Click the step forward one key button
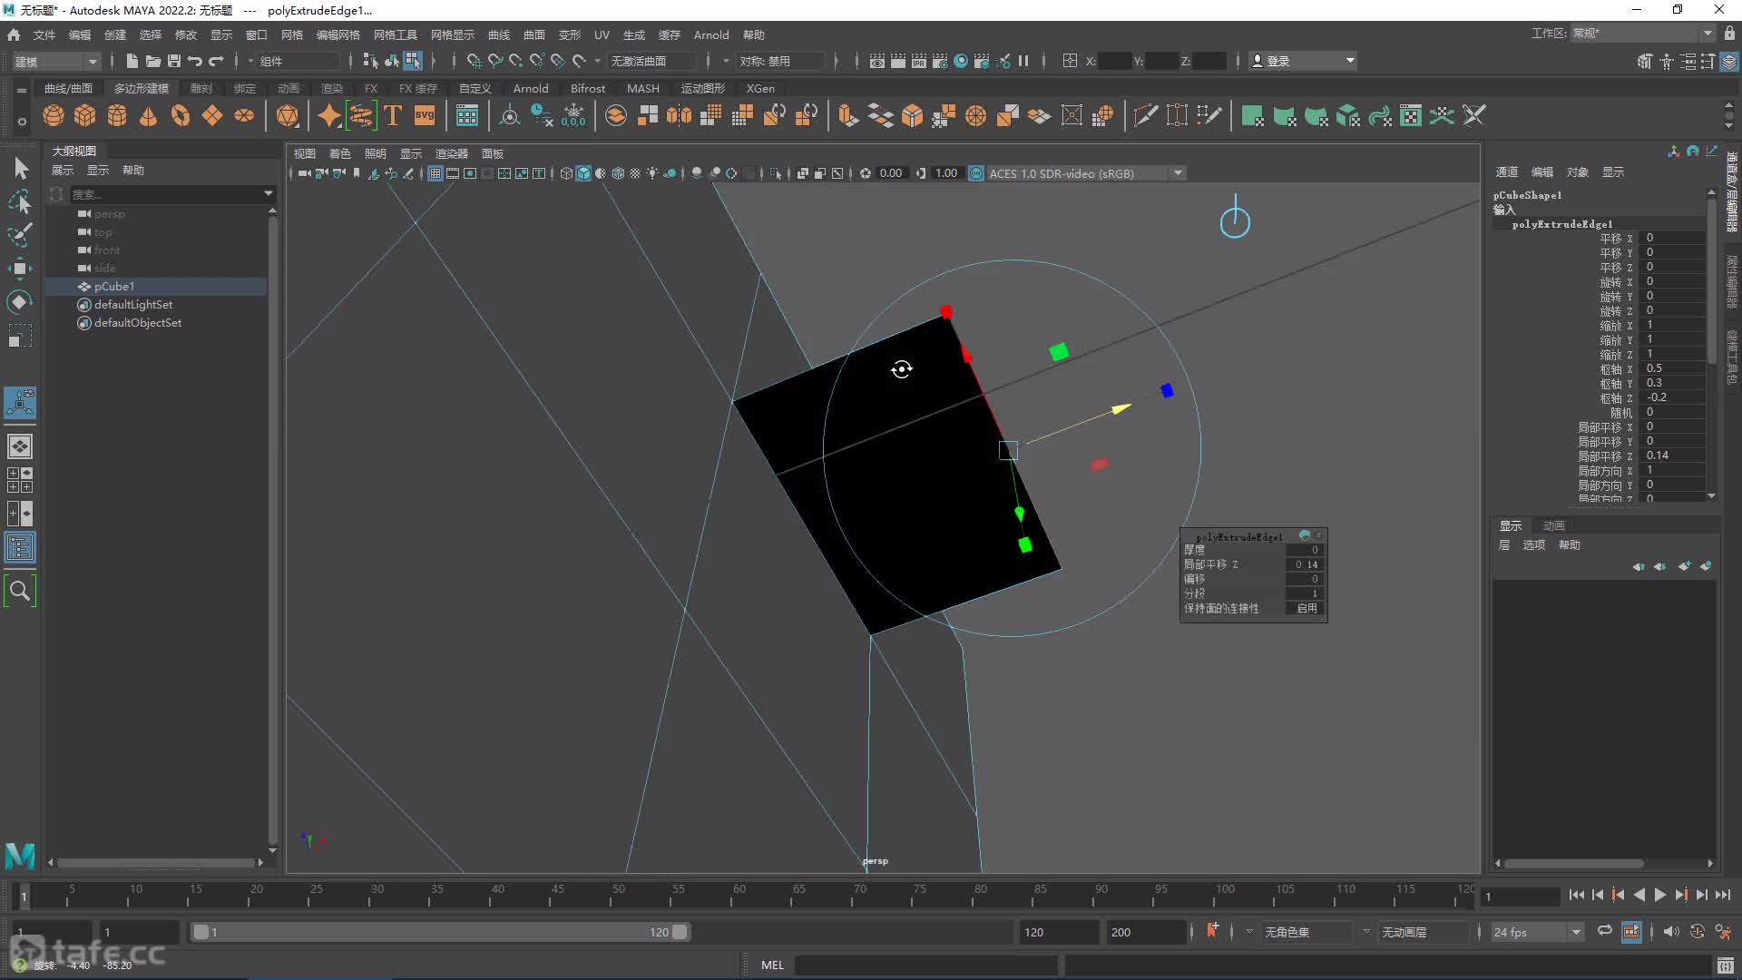The image size is (1742, 980). tap(1680, 895)
